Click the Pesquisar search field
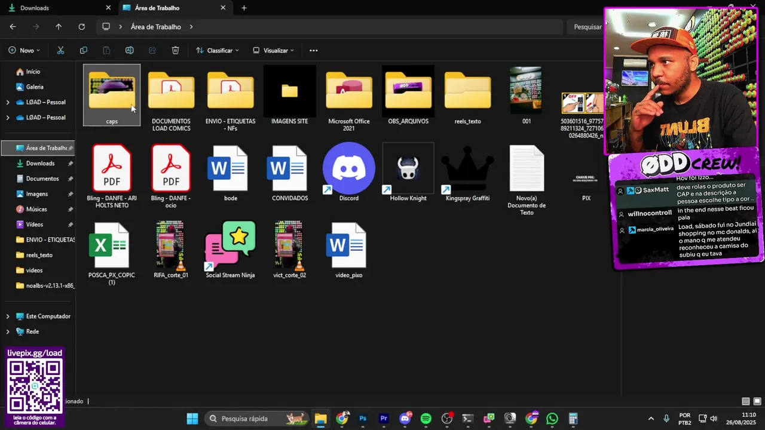This screenshot has width=765, height=430. tap(586, 27)
